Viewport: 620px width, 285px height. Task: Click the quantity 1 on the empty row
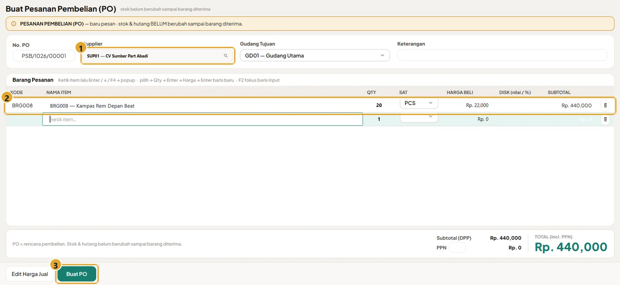[x=379, y=119]
